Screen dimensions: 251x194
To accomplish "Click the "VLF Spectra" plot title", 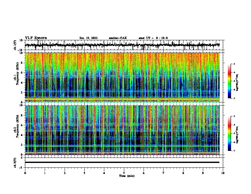I will (36, 38).
